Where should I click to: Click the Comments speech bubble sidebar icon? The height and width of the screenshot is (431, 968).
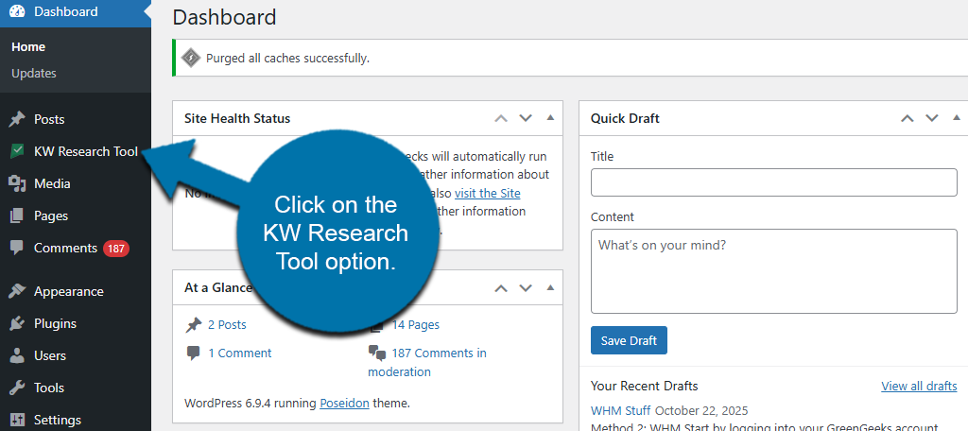[x=17, y=249]
